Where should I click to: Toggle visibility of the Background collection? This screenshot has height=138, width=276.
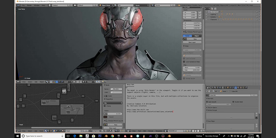point(206,12)
